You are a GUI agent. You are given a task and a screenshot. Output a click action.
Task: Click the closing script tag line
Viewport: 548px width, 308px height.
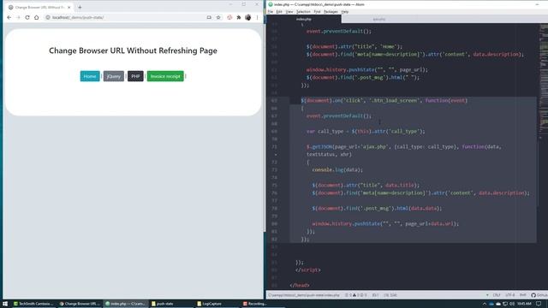click(308, 270)
